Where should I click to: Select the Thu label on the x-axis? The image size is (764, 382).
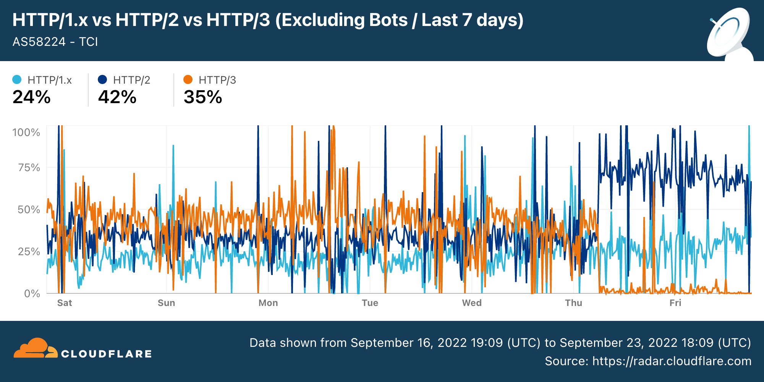574,303
